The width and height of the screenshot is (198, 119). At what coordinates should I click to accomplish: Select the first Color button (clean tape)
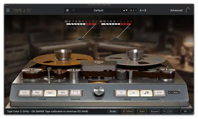(x=24, y=93)
